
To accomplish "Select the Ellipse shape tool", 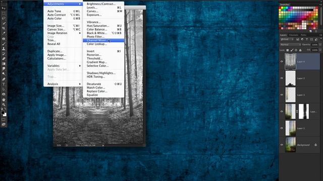I will (4, 94).
